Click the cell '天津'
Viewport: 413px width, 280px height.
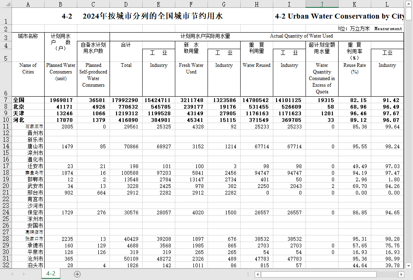28,113
